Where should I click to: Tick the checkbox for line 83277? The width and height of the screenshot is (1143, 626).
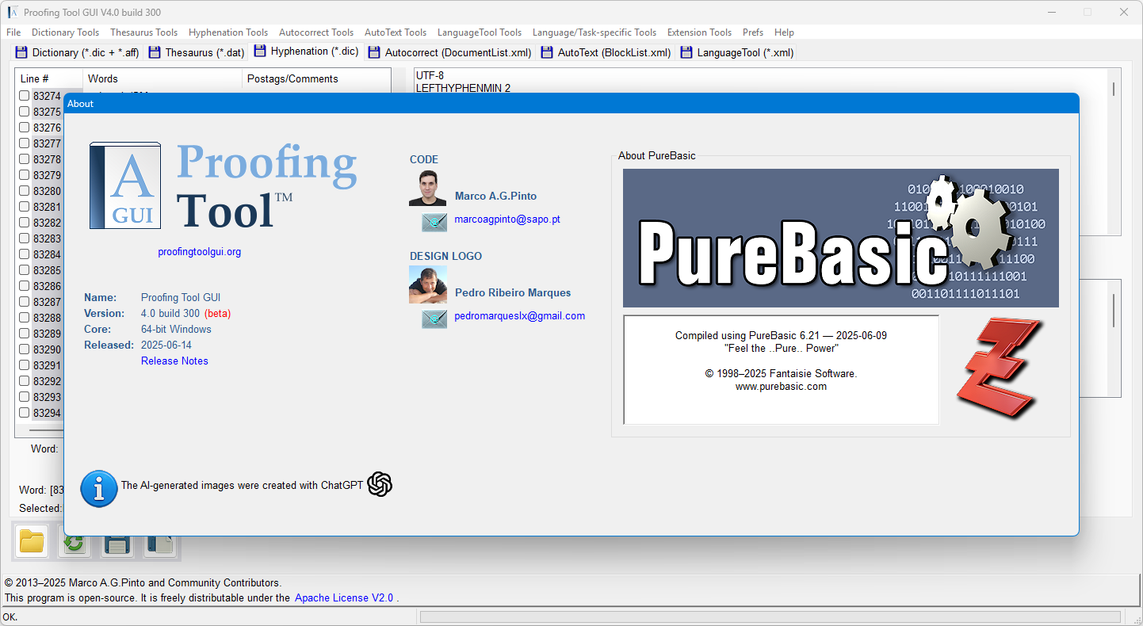click(x=25, y=143)
